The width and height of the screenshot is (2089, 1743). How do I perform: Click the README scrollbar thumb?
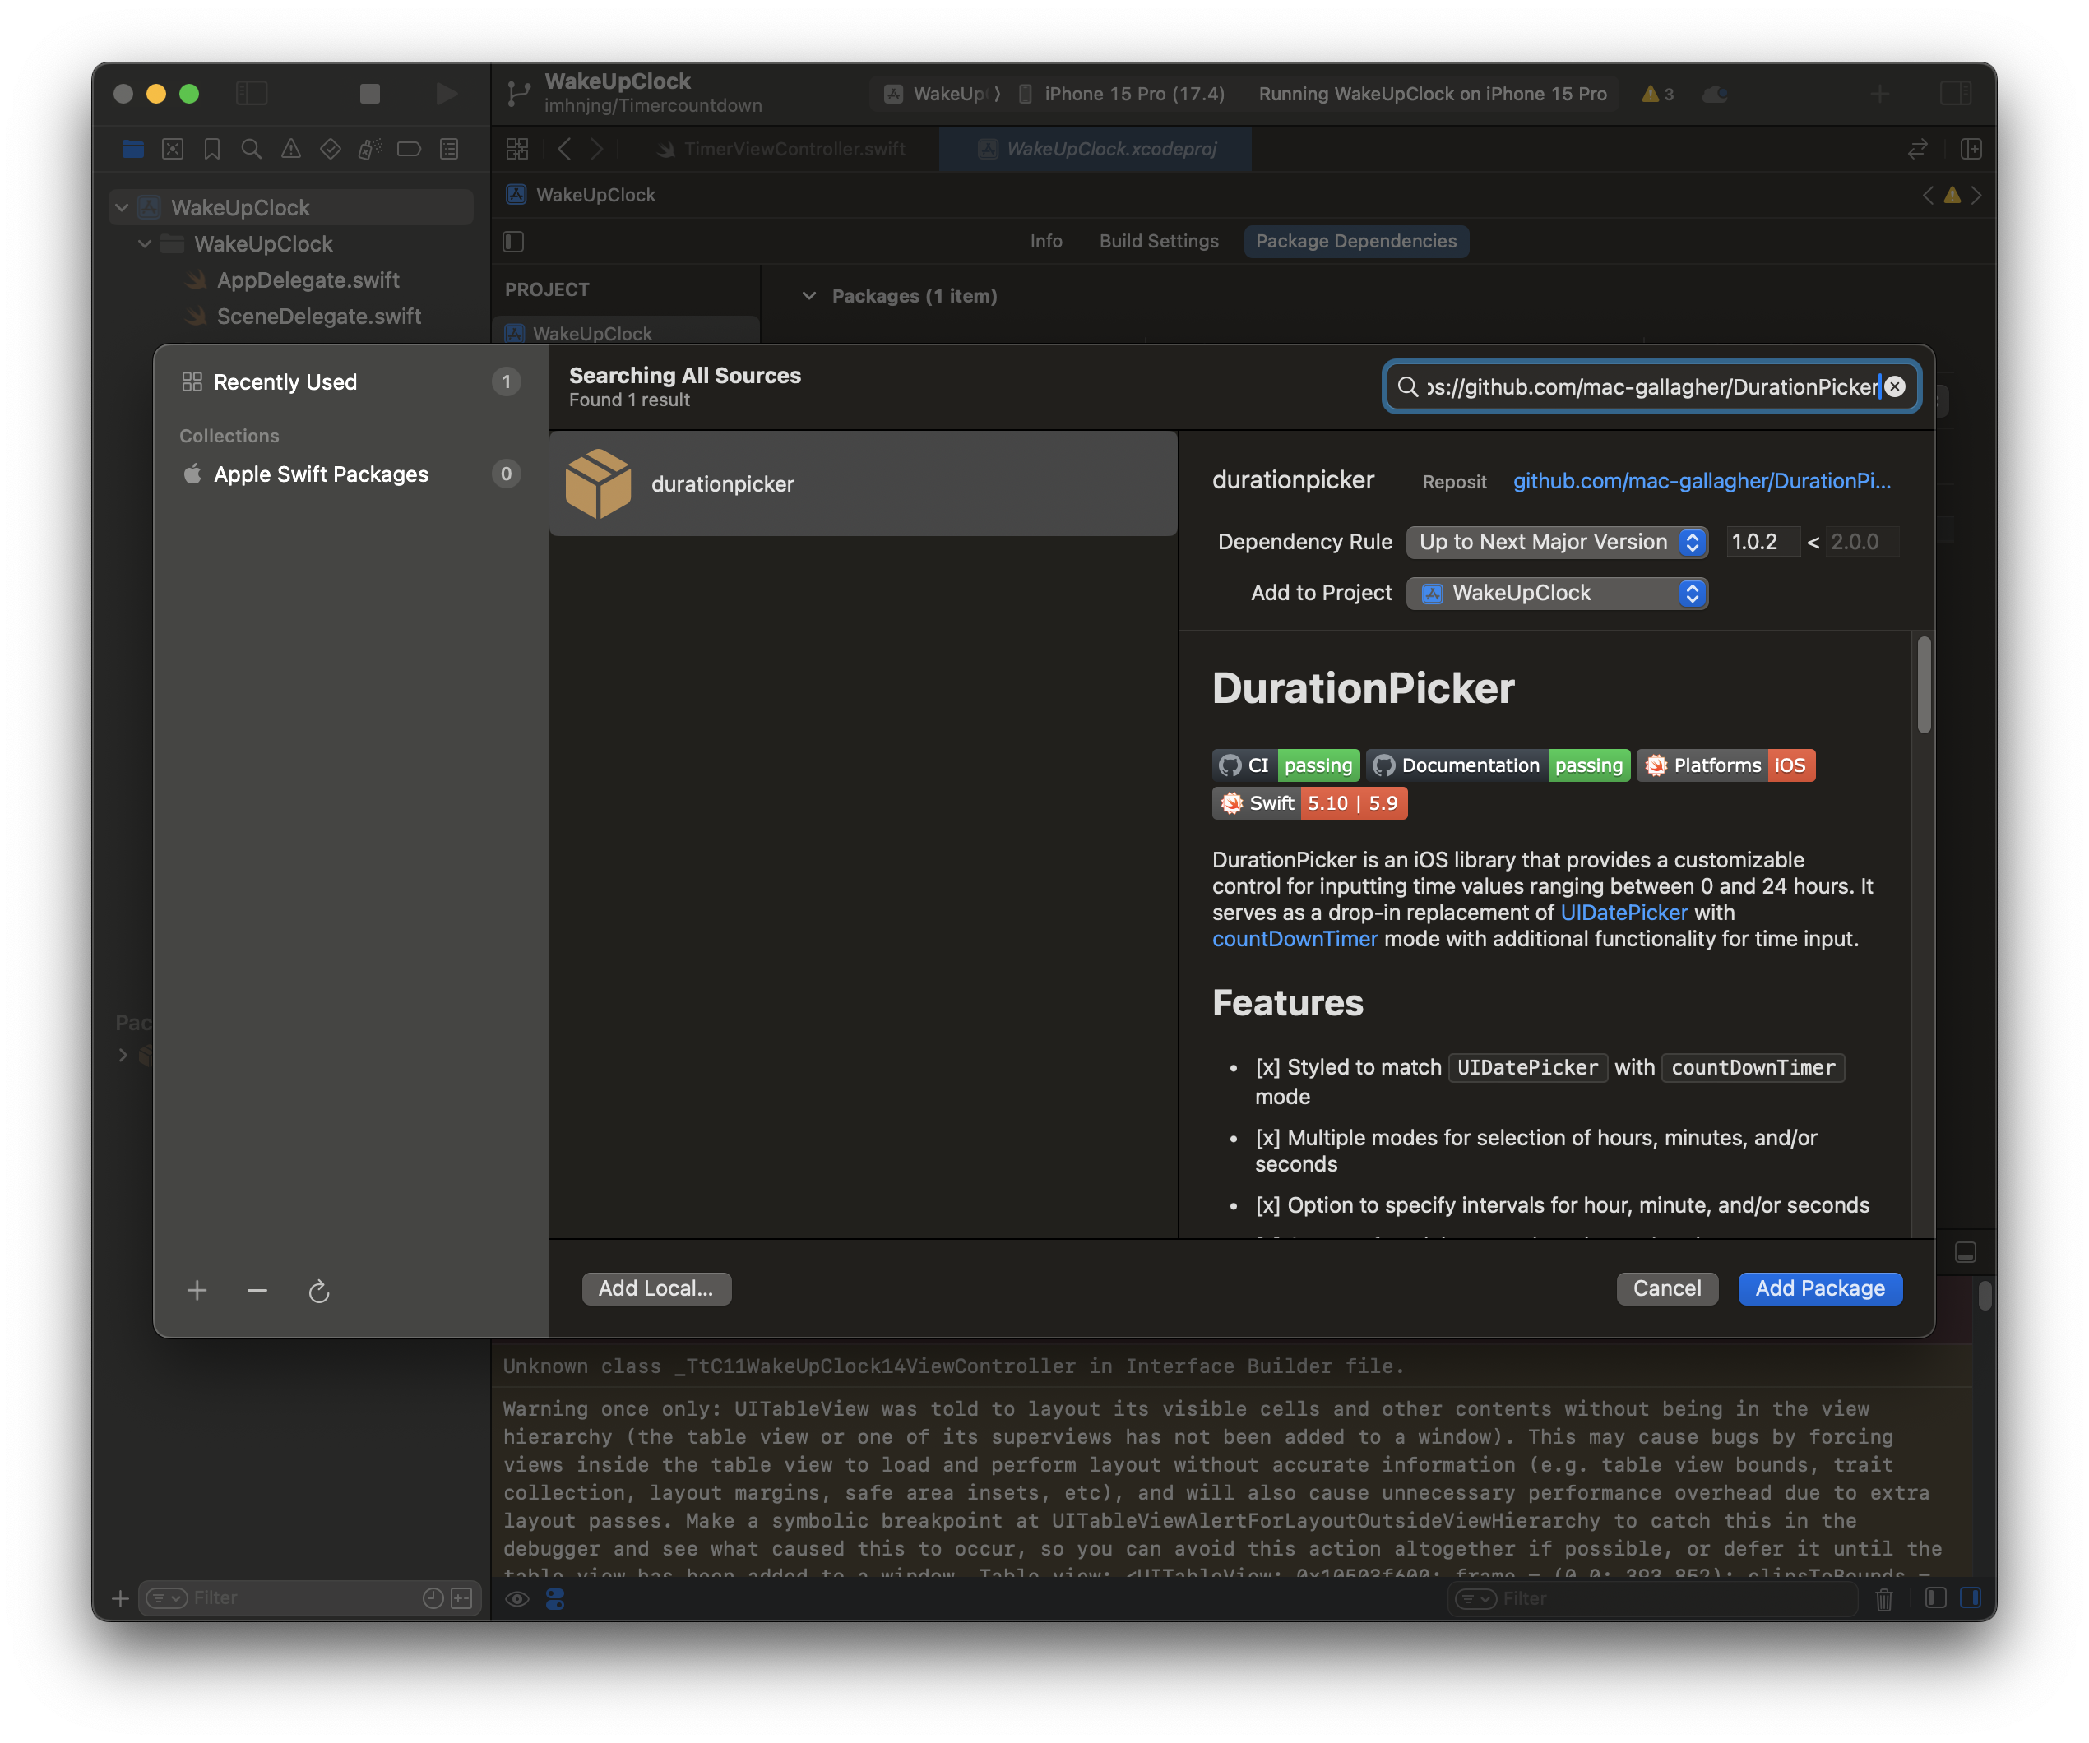click(x=1924, y=685)
